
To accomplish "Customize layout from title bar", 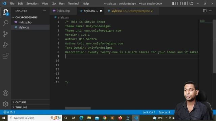I will coord(191,3).
